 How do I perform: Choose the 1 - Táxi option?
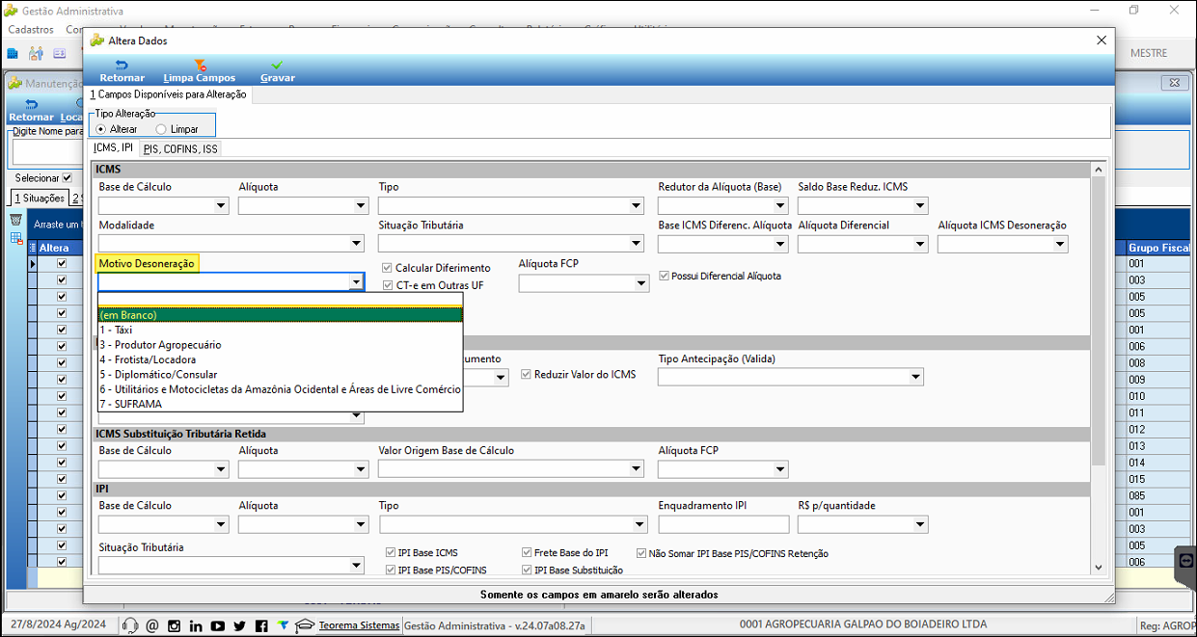tap(280, 330)
